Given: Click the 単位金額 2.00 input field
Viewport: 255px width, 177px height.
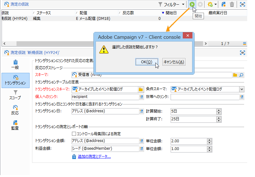Looking at the screenshot, I should pyautogui.click(x=189, y=141).
